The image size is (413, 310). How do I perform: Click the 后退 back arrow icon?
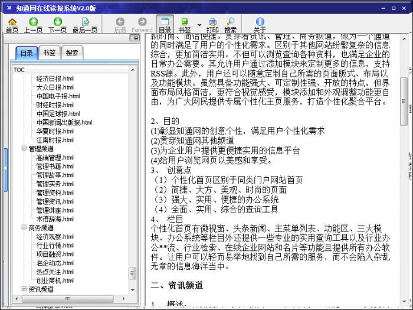point(120,22)
